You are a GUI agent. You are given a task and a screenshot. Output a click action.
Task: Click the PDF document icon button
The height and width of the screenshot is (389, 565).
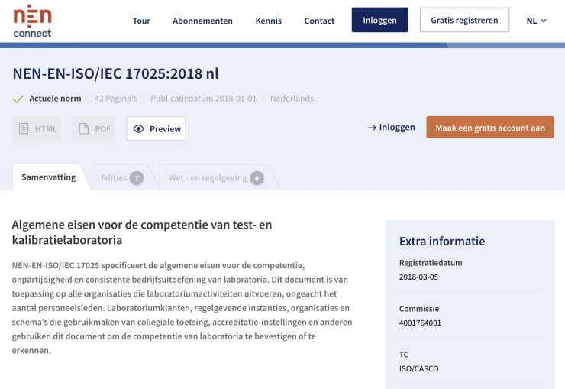94,128
